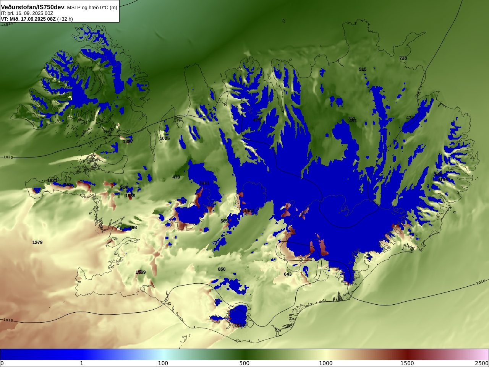Click the '1559' value in the southwest
489x367 pixels.
[141, 272]
